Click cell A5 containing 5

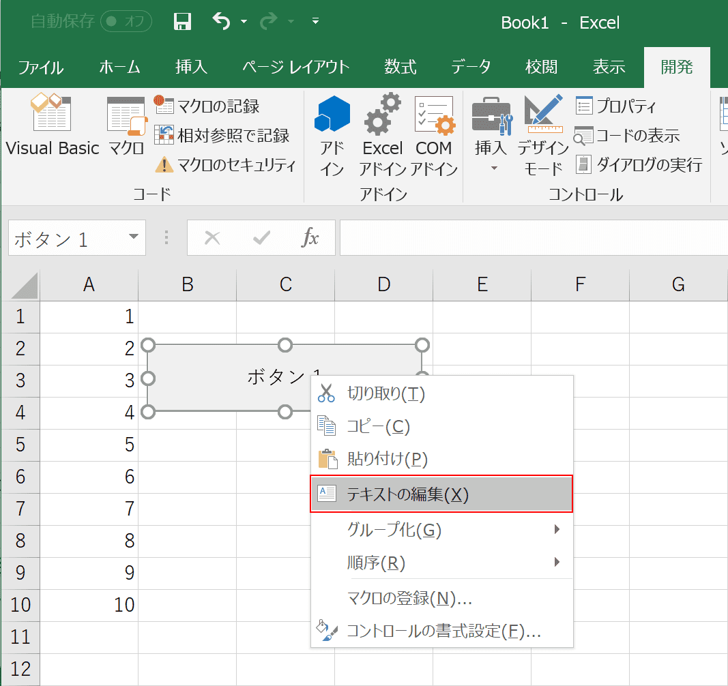[89, 445]
